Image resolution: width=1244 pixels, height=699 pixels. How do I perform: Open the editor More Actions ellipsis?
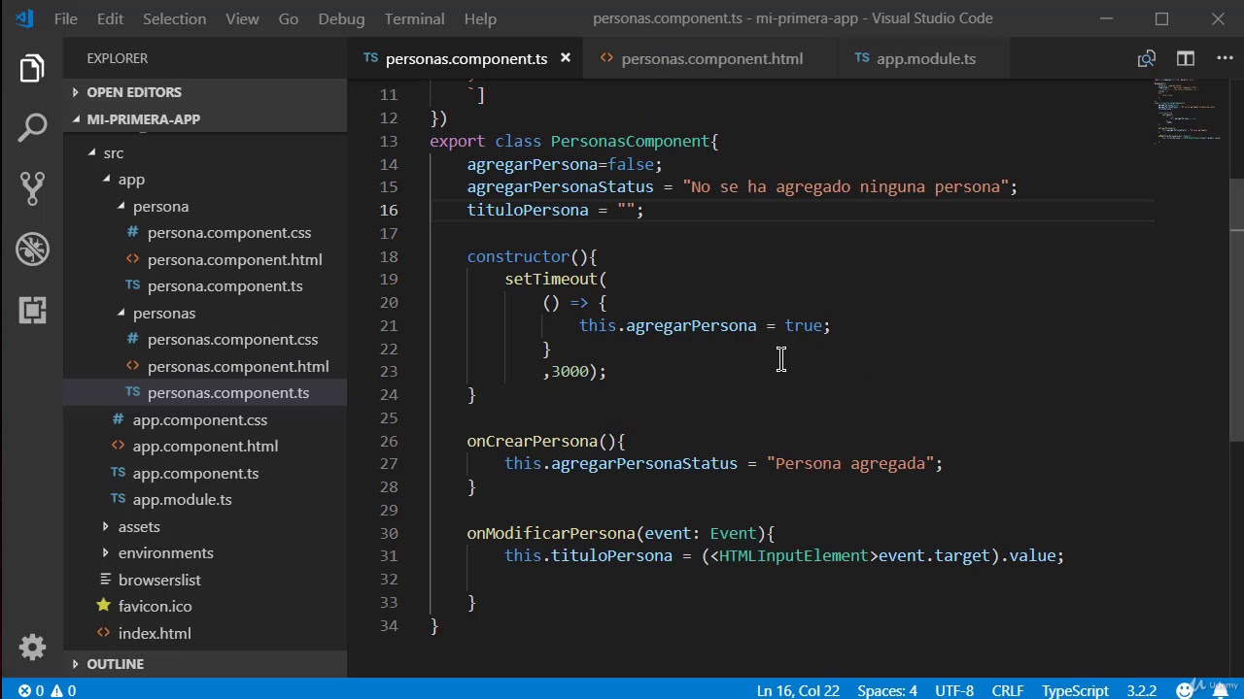[1225, 59]
